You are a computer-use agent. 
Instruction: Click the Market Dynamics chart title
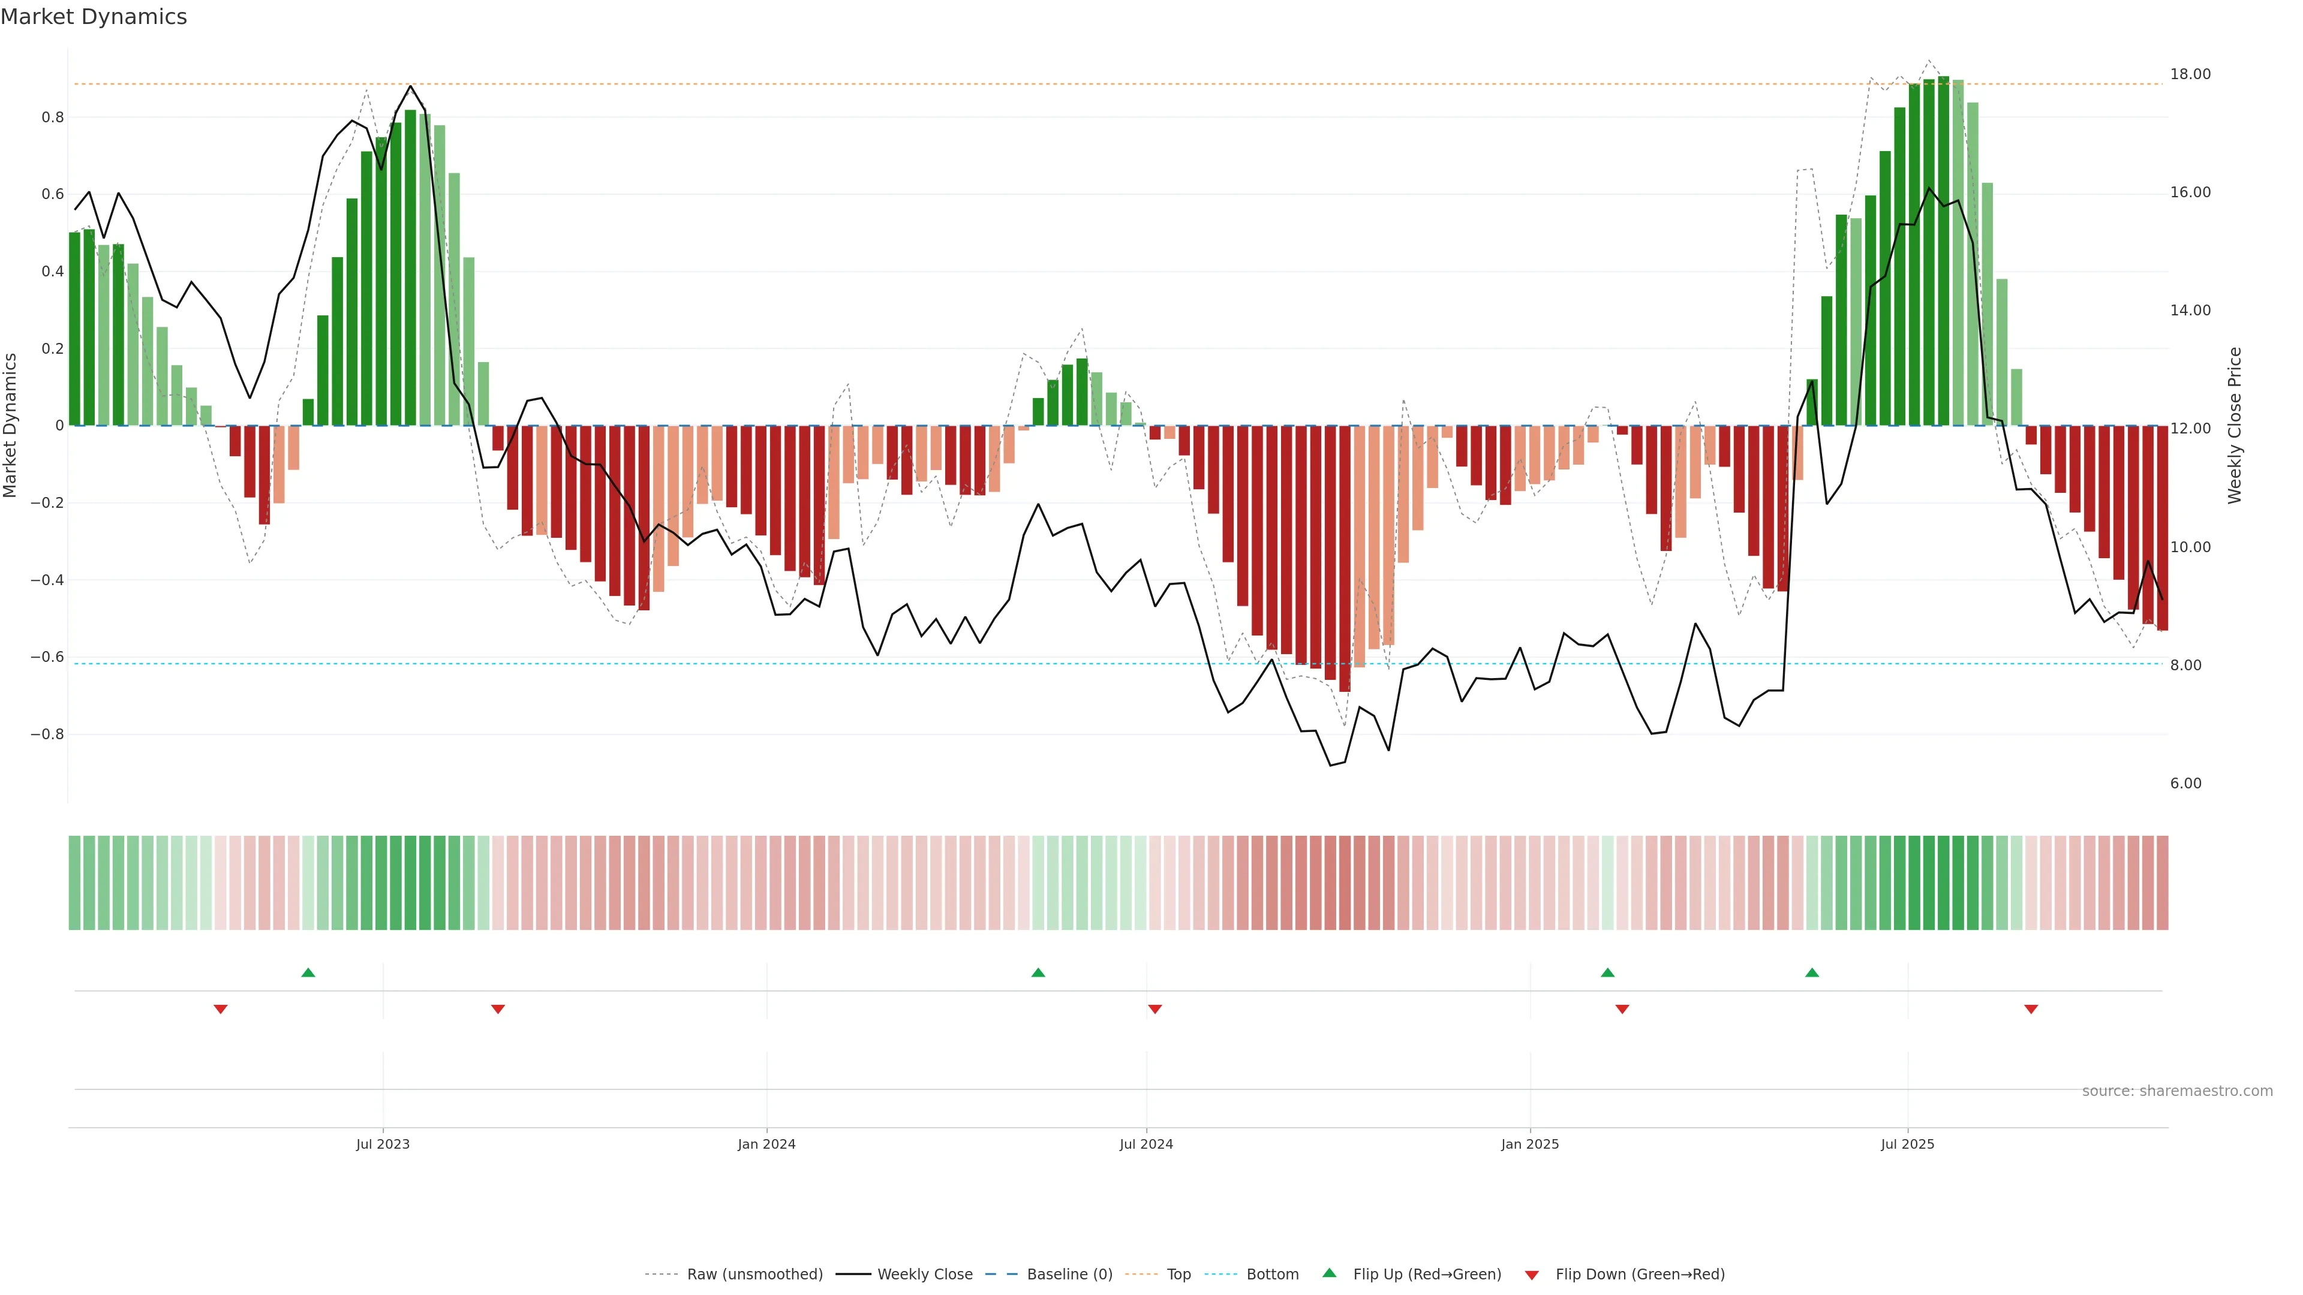[x=94, y=17]
